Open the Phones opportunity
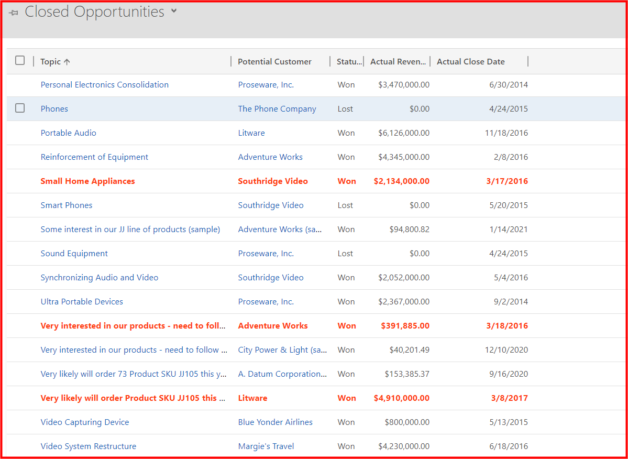This screenshot has height=459, width=628. [x=54, y=109]
